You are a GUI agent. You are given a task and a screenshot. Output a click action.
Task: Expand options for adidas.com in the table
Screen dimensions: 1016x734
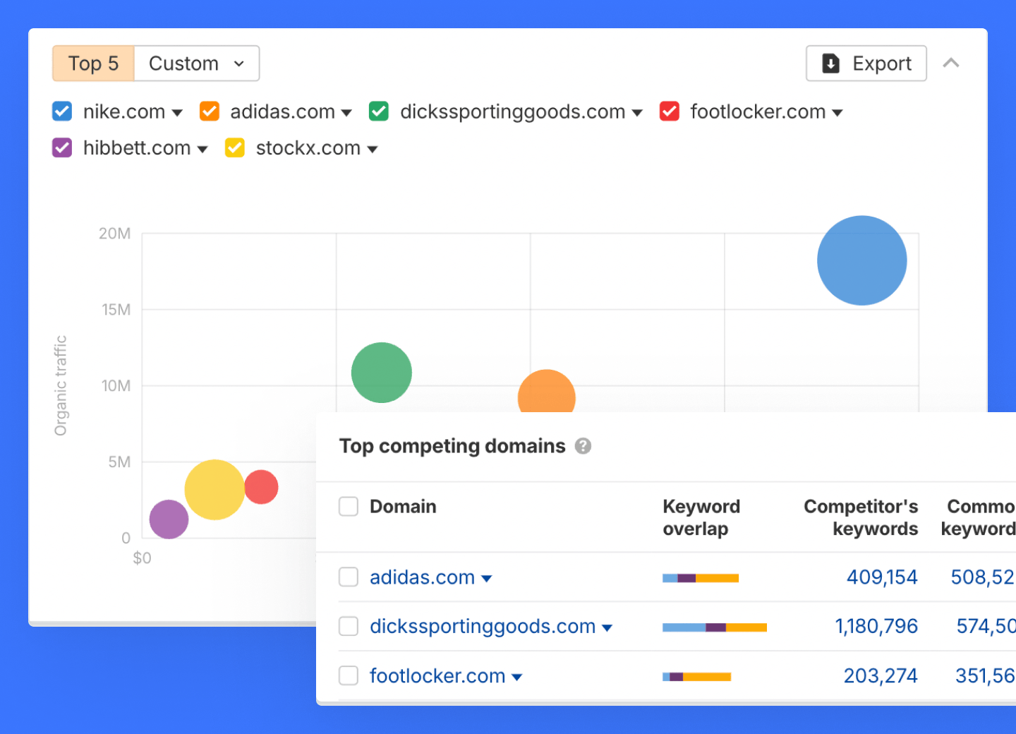(x=487, y=577)
